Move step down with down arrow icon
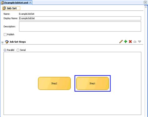The width and height of the screenshot is (148, 117). click(140, 42)
